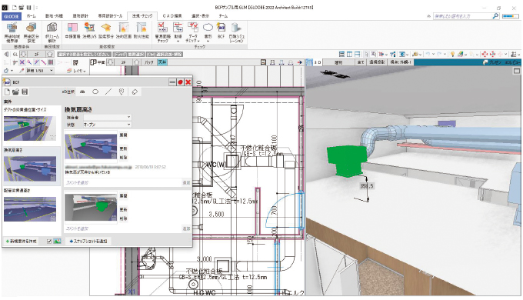Select the pin marker tool in BCF panel
Screen dimensions: 523x300
122,92
